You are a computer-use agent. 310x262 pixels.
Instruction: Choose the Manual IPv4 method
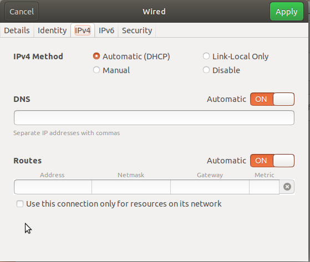coord(96,70)
